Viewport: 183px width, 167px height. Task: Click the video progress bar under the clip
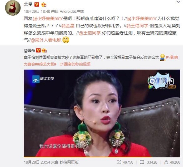pyautogui.click(x=102, y=157)
